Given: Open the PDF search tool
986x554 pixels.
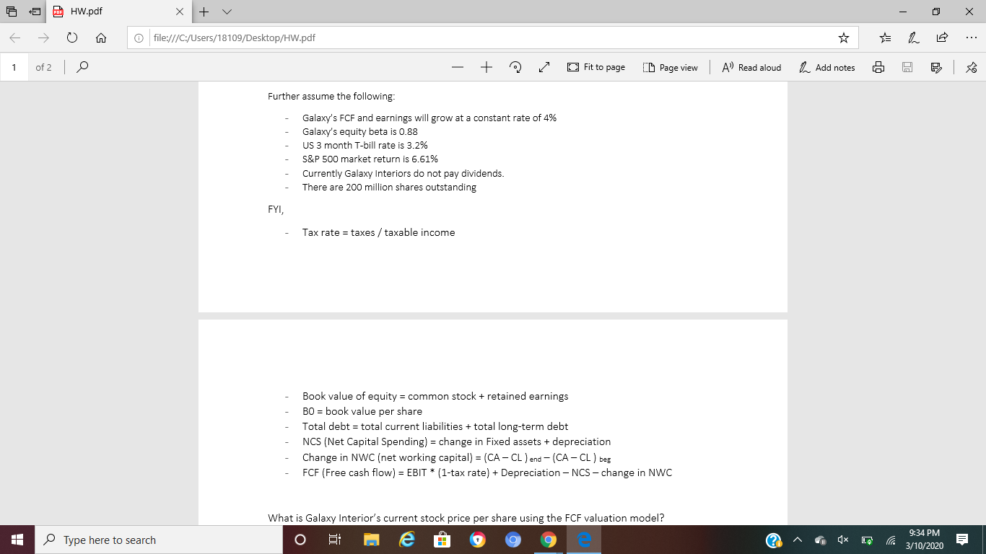Looking at the screenshot, I should pyautogui.click(x=82, y=66).
